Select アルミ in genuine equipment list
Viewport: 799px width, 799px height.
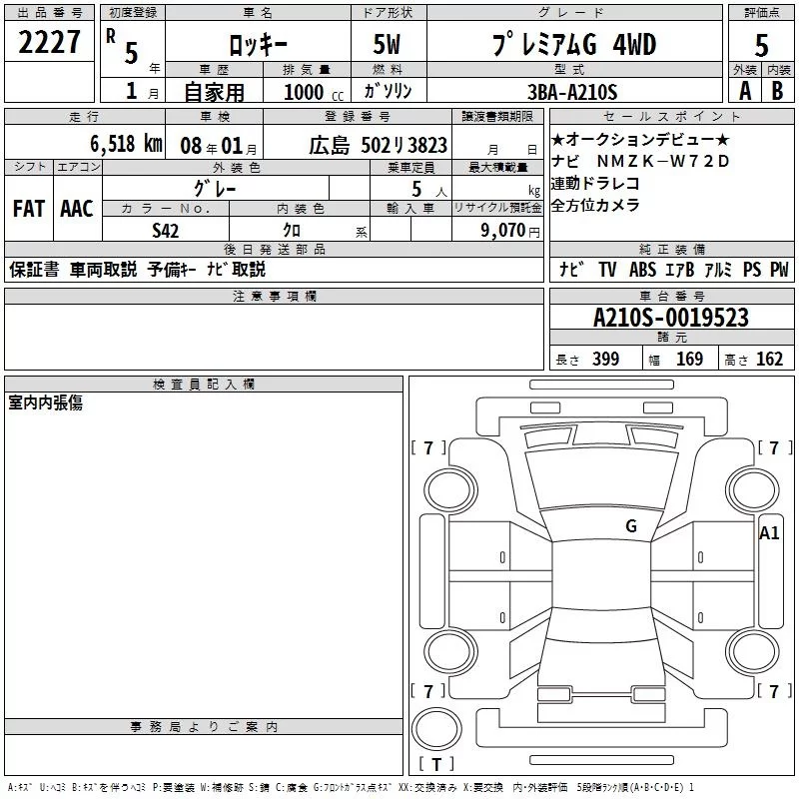click(718, 269)
